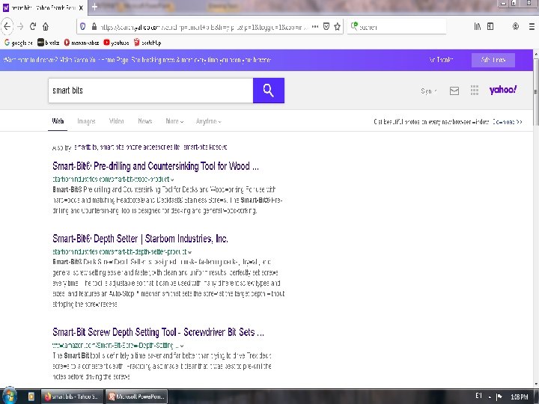The image size is (539, 404).
Task: Open Smart-Bit Depth Setter Starborn Industries result
Action: coord(140,239)
